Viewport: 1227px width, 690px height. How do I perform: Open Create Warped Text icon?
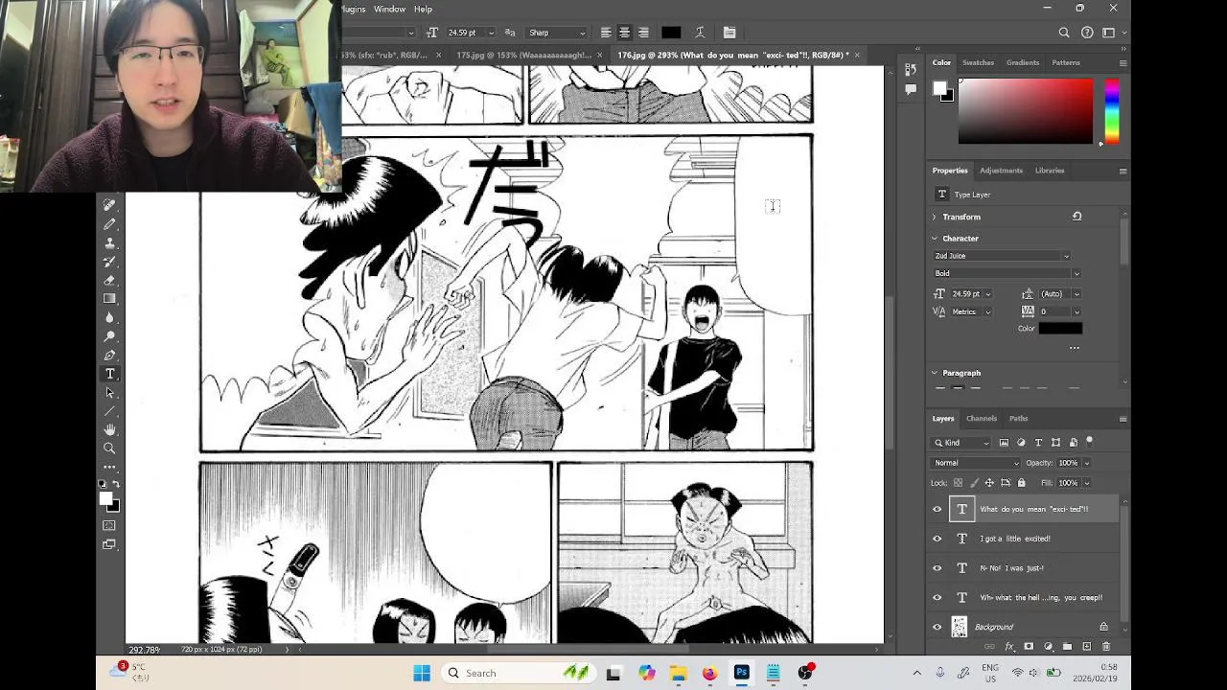(x=700, y=33)
